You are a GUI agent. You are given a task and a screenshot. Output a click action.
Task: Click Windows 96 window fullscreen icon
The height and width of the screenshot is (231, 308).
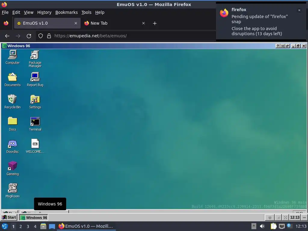[283, 46]
